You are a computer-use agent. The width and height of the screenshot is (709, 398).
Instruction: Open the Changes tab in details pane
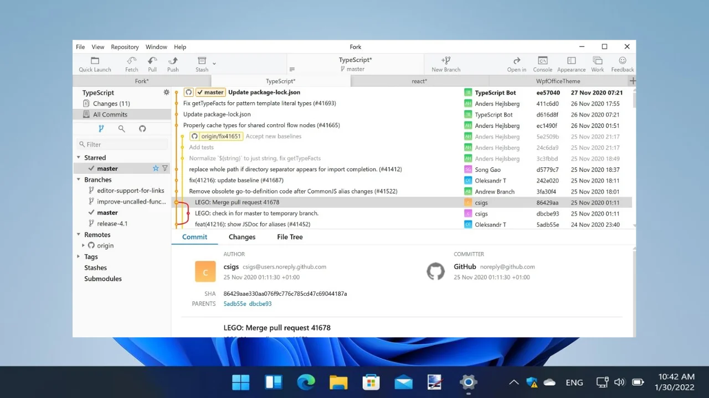(x=242, y=237)
